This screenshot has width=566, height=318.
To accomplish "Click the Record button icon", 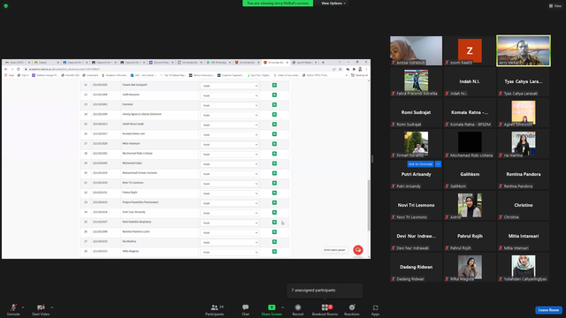I will [x=298, y=307].
